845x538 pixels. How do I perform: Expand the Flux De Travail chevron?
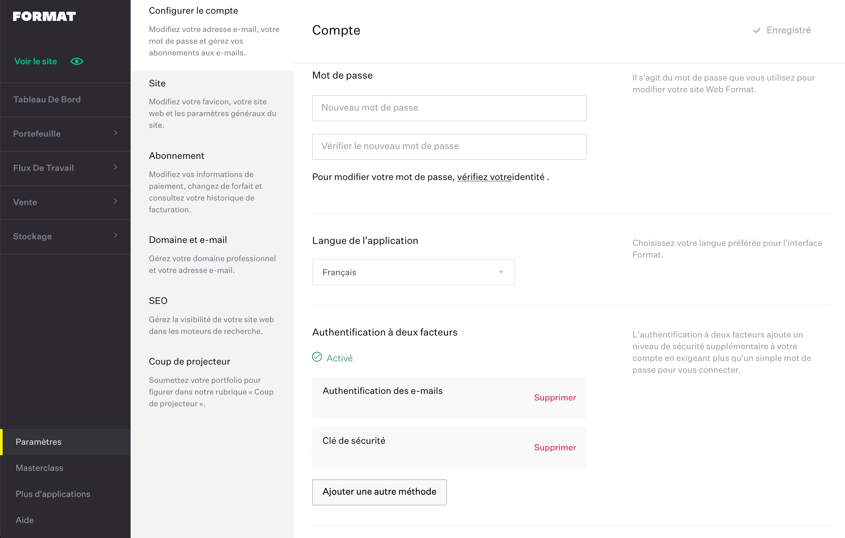116,167
